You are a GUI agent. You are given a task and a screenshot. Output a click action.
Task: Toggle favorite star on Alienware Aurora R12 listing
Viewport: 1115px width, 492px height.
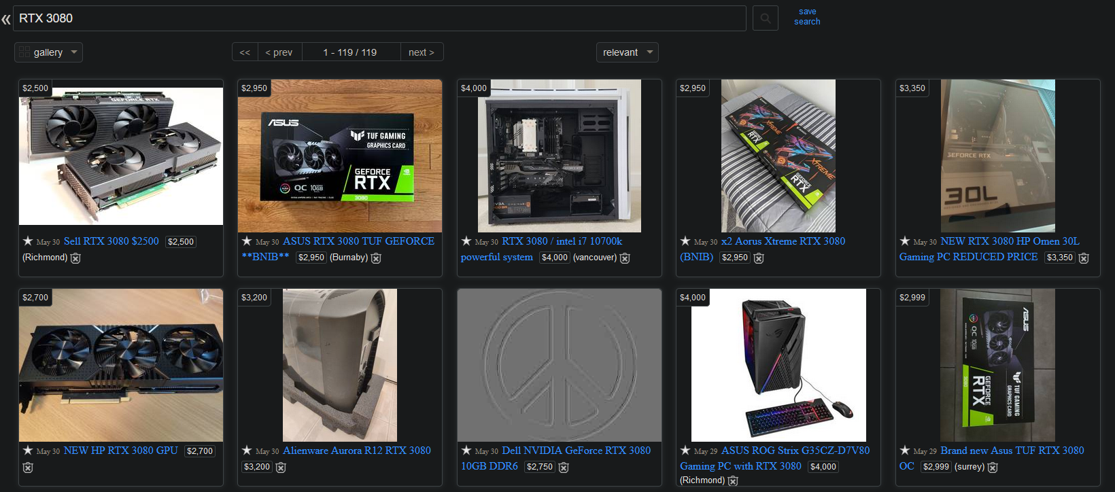coord(247,451)
